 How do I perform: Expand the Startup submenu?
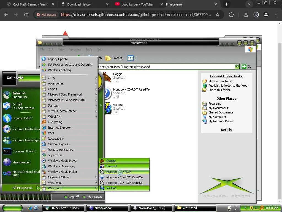(69, 105)
